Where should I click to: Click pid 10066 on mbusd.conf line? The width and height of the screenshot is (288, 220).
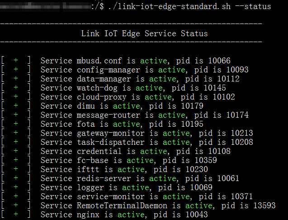click(x=219, y=61)
